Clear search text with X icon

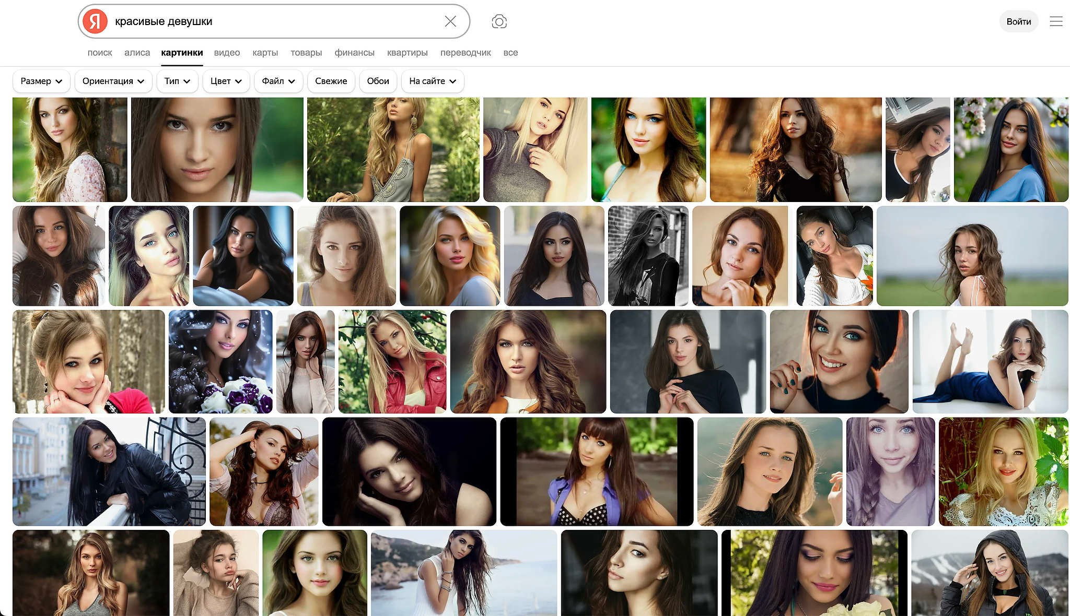click(450, 21)
